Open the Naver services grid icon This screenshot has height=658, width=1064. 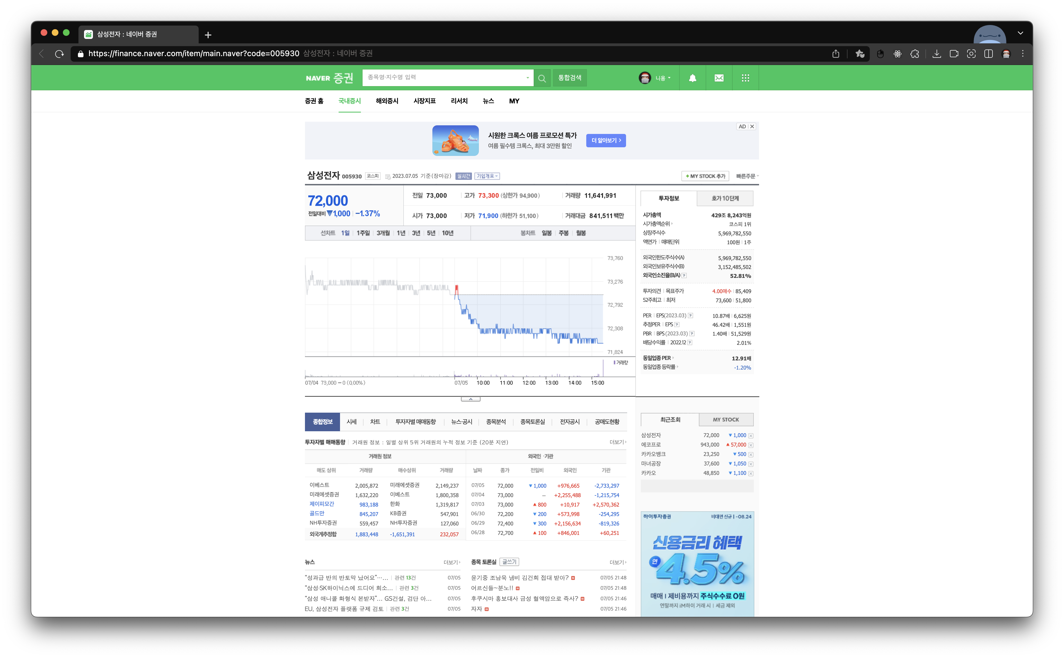[745, 78]
